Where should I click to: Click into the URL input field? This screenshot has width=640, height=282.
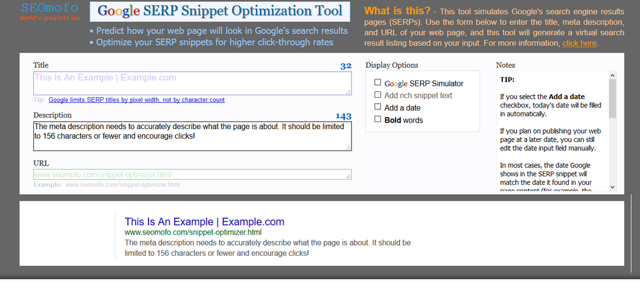point(192,175)
